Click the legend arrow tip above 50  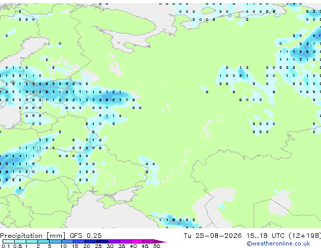160,241
